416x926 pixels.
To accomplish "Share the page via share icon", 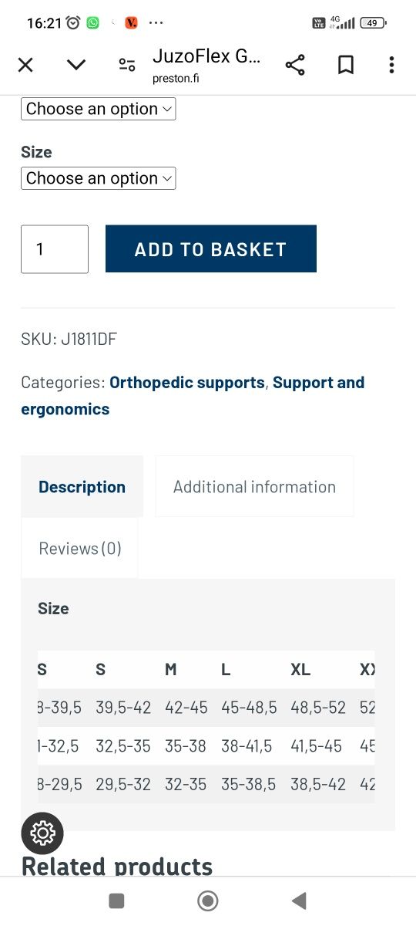I will 295,65.
